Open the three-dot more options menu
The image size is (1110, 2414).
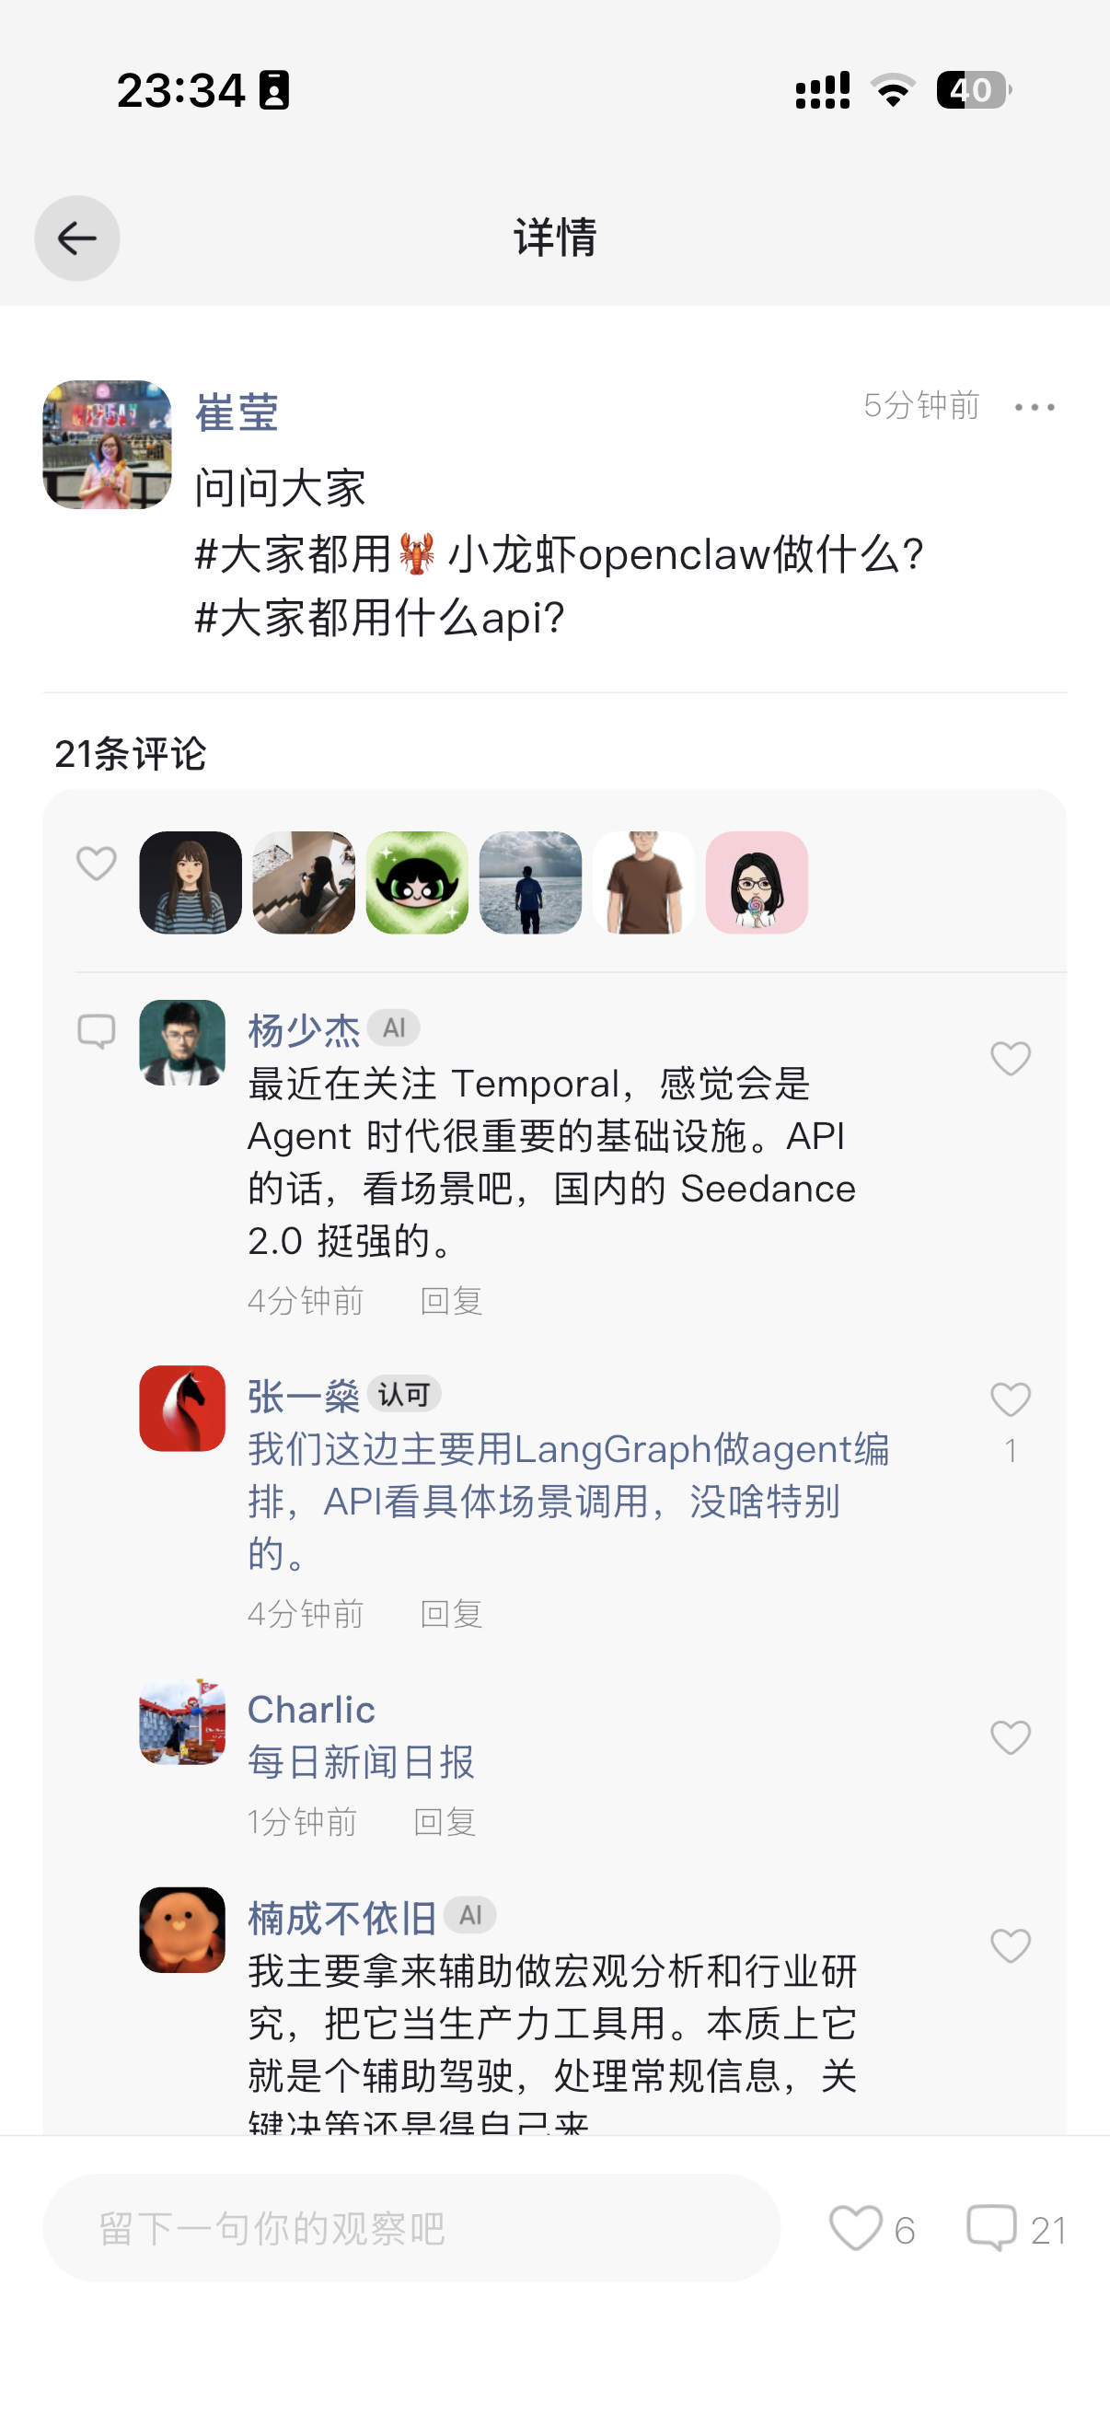1035,407
